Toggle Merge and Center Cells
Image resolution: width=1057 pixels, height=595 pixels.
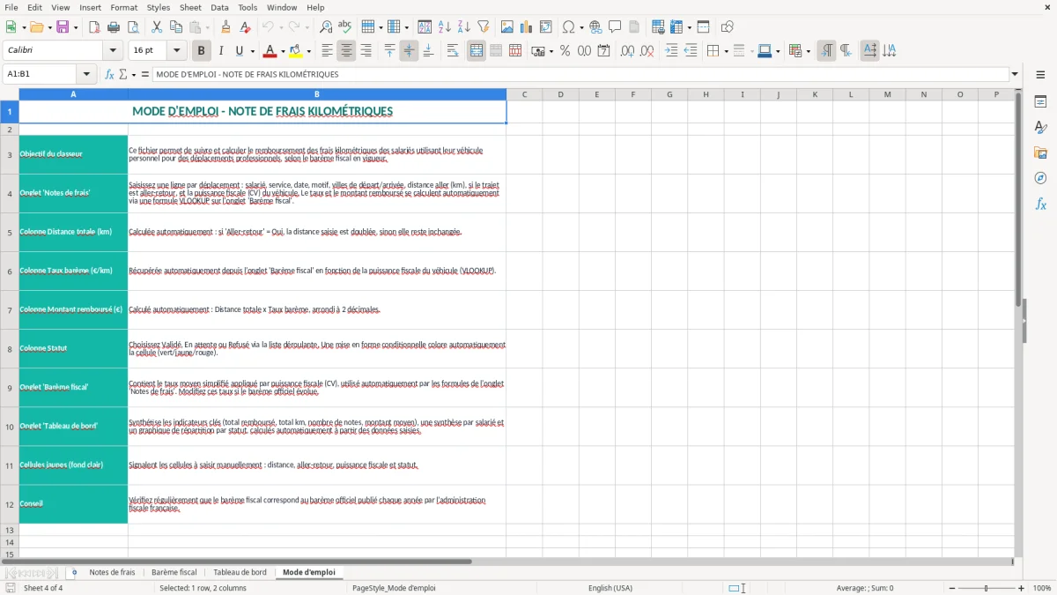(x=476, y=51)
